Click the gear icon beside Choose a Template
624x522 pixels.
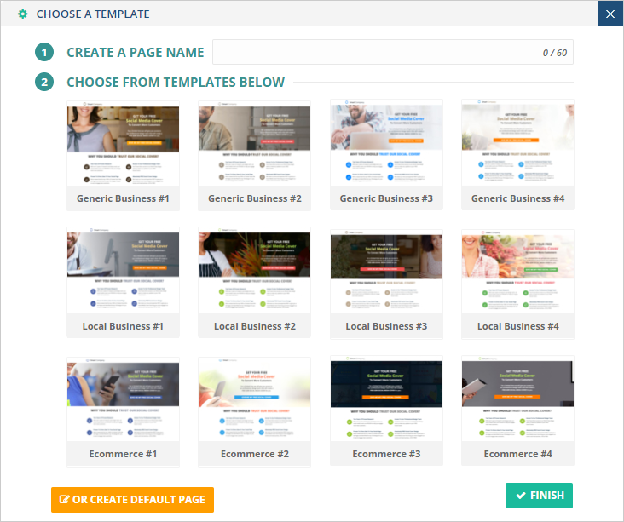pos(23,14)
